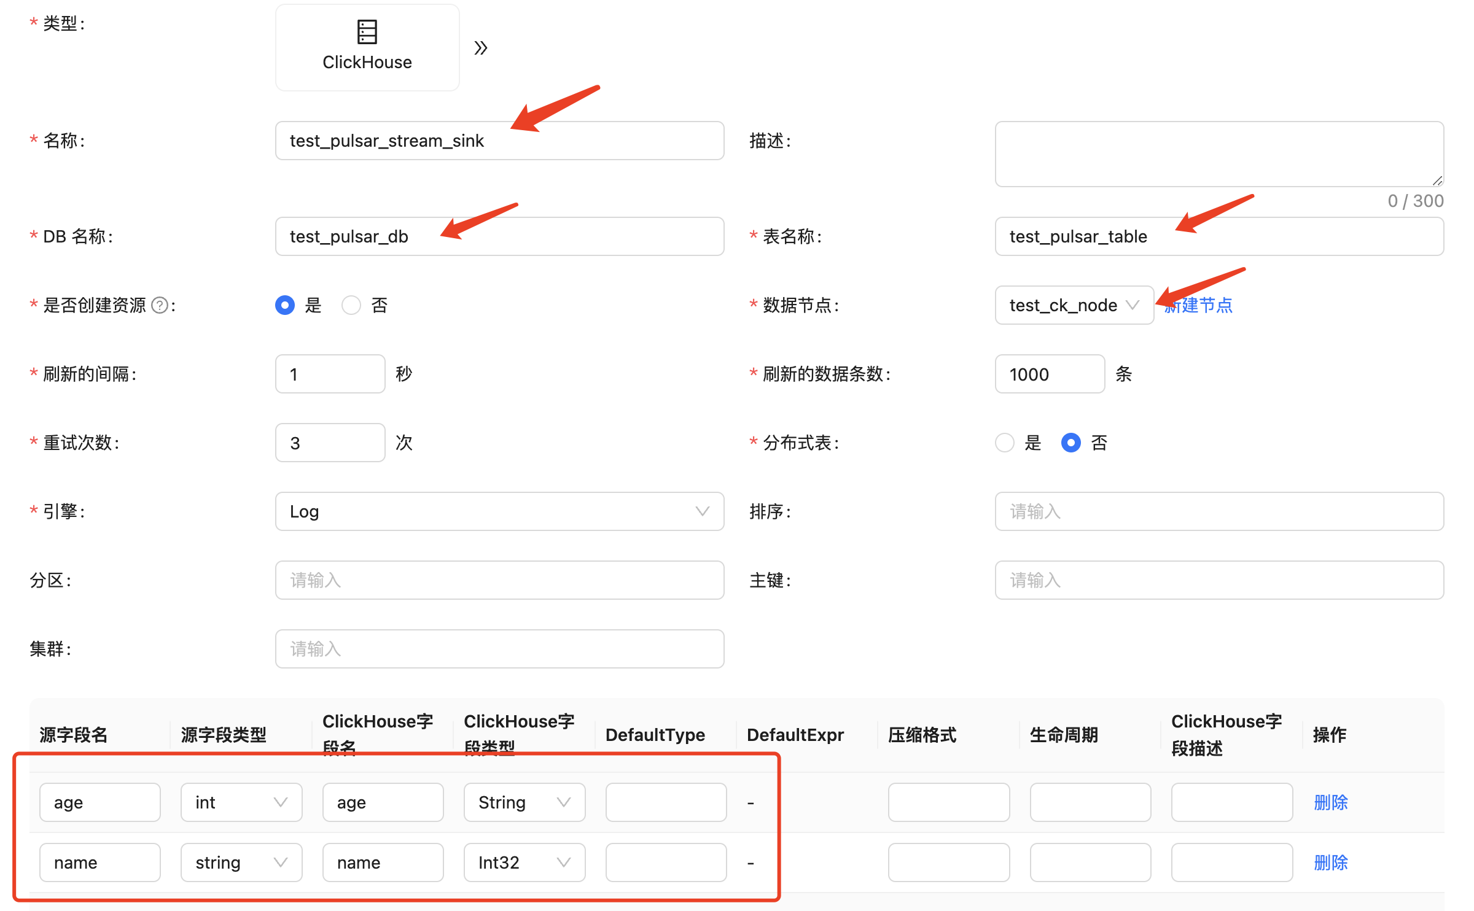
Task: Click the 0 / 300 character counter
Action: [x=1416, y=201]
